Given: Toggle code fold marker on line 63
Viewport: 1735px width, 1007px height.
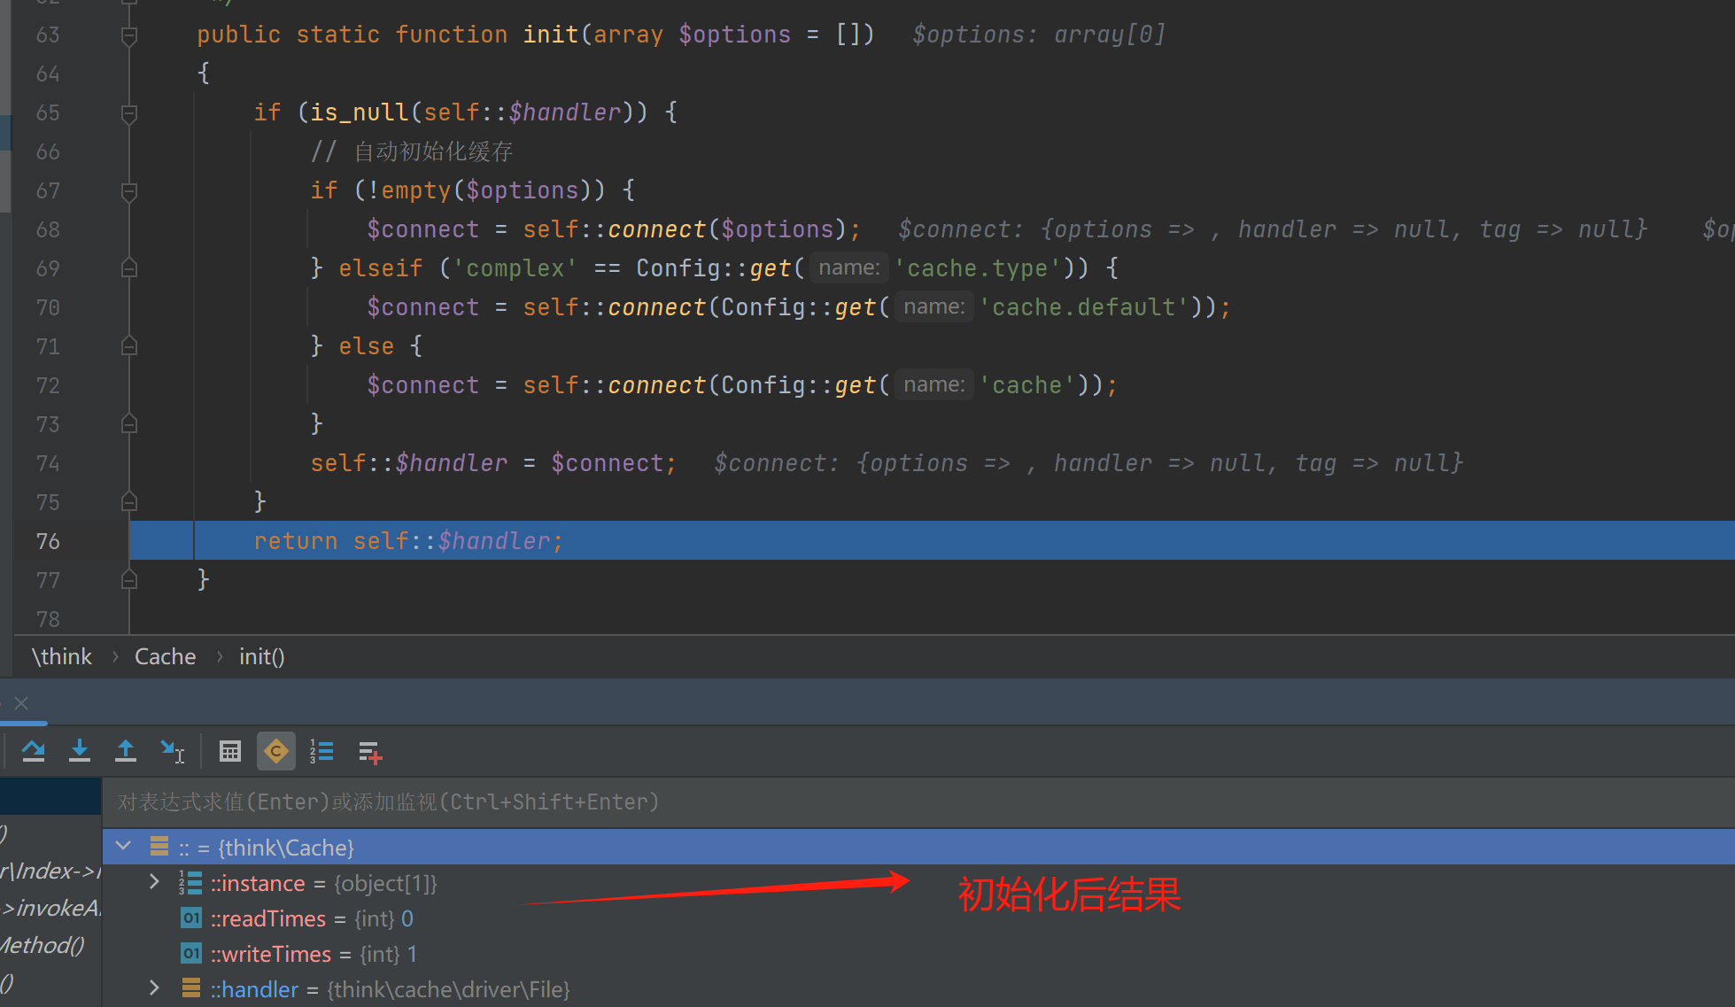Looking at the screenshot, I should pos(129,35).
